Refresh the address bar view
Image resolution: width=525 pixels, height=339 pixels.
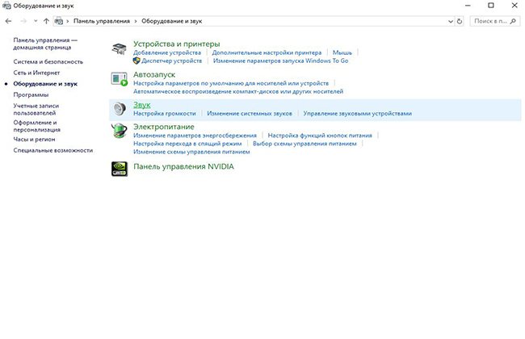pyautogui.click(x=460, y=21)
